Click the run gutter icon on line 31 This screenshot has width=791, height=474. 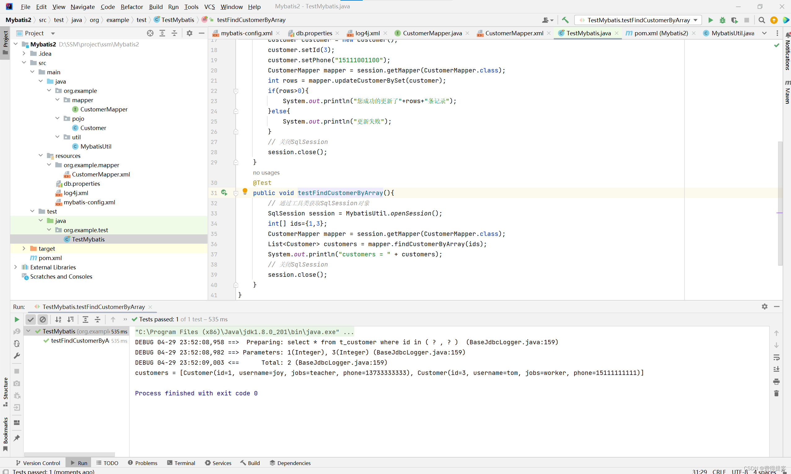(224, 193)
